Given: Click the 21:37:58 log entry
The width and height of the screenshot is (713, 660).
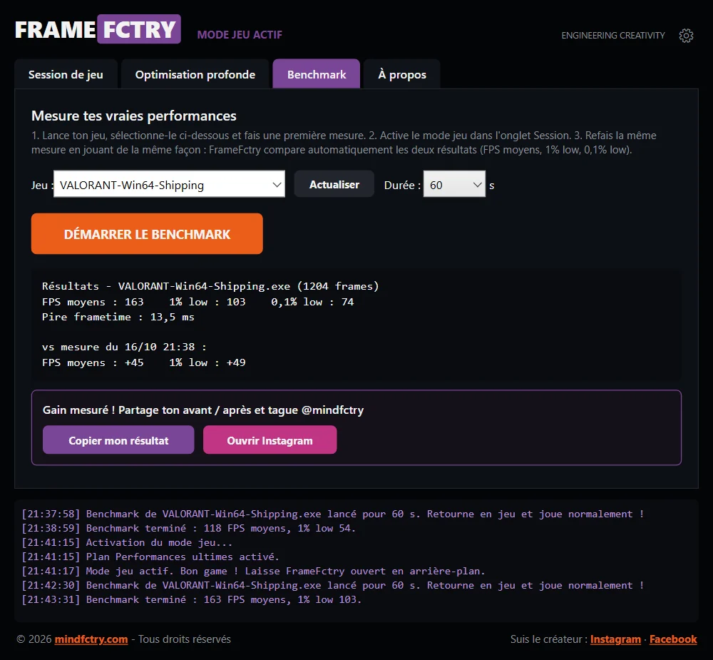Looking at the screenshot, I should click(333, 514).
